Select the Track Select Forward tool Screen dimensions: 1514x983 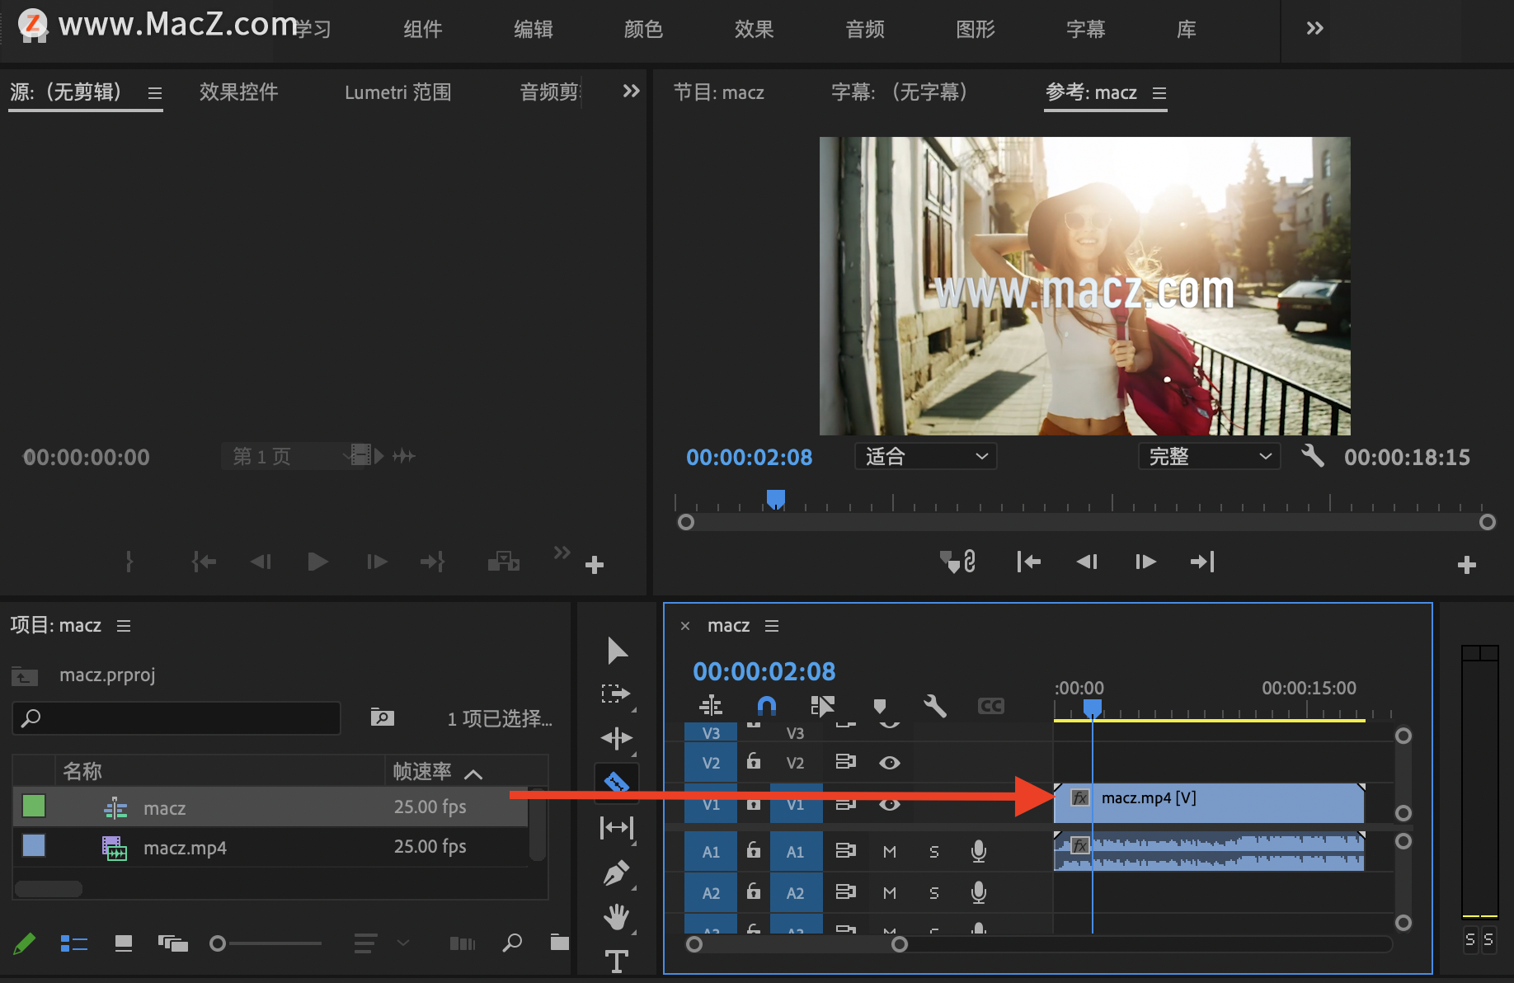[616, 694]
